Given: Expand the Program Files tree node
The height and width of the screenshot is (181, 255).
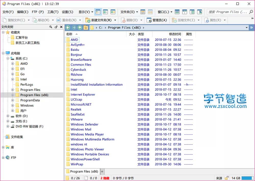Looking at the screenshot, I should 12,90.
